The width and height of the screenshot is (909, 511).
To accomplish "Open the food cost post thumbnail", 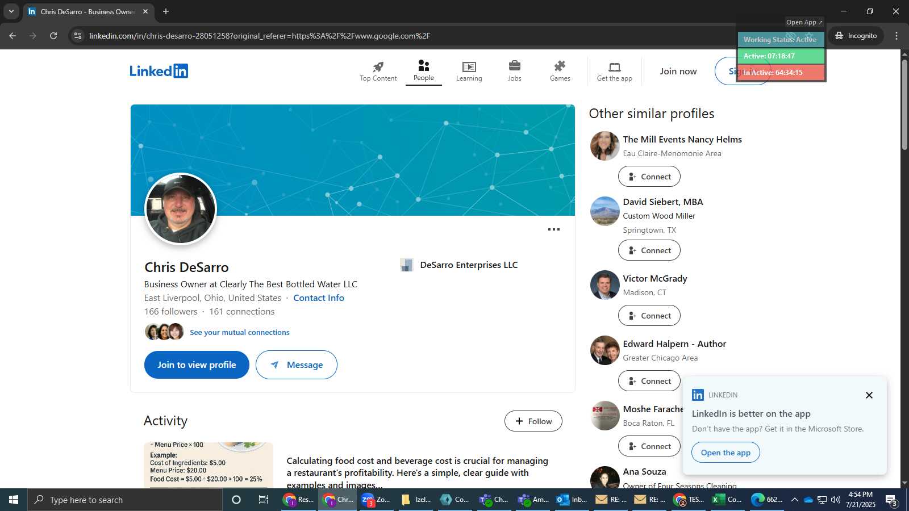I will (x=209, y=465).
